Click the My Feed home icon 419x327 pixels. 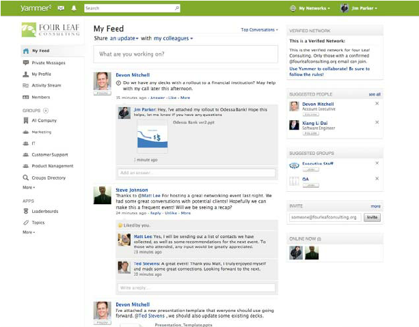[x=26, y=51]
